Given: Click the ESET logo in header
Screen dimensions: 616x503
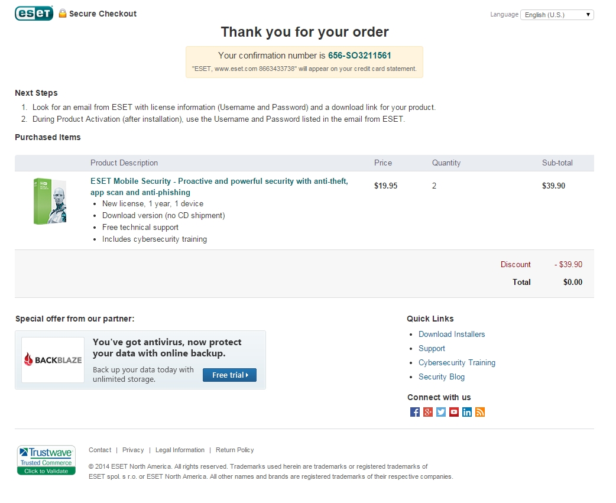Looking at the screenshot, I should tap(34, 14).
